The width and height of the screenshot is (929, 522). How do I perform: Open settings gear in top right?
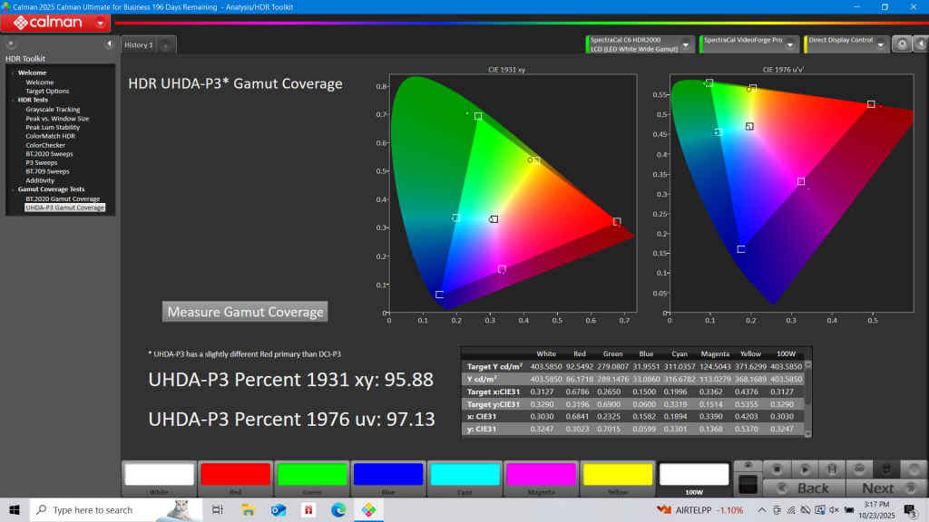click(901, 43)
